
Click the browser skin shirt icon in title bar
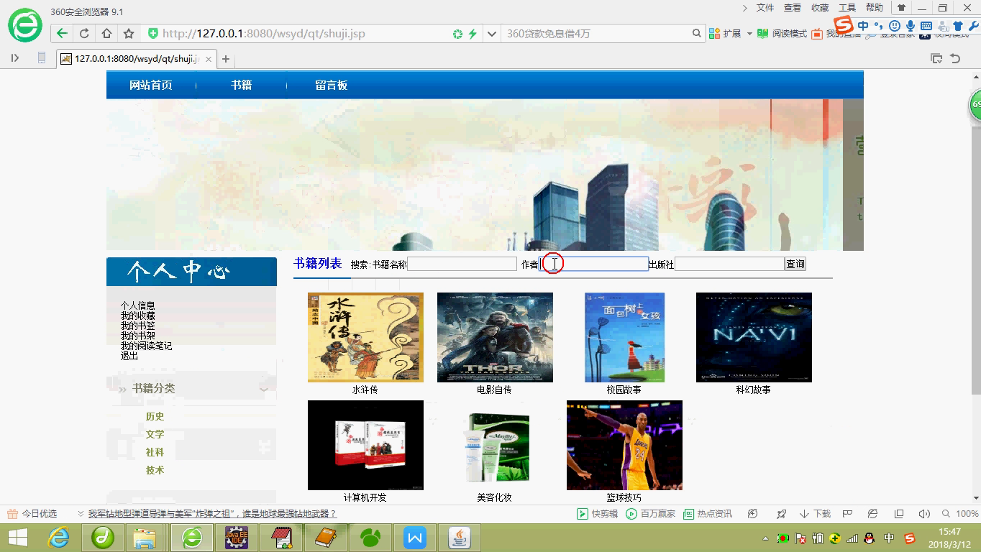[901, 8]
